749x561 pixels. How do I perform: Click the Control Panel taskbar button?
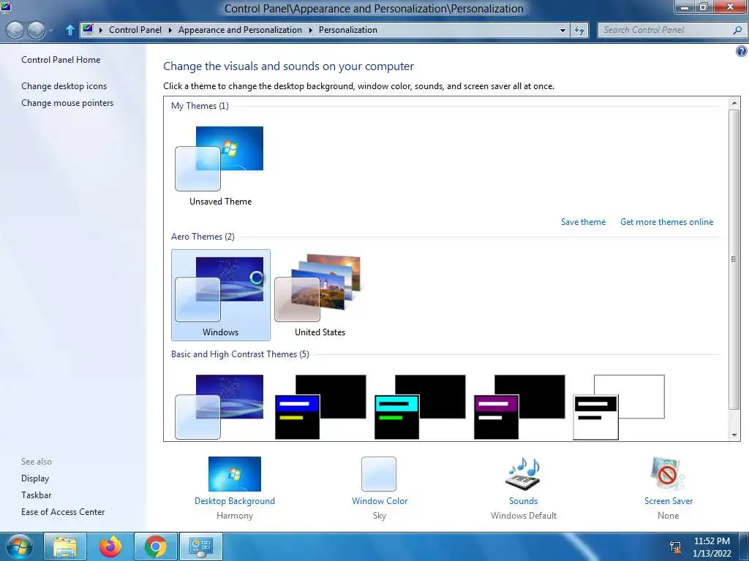pyautogui.click(x=201, y=546)
